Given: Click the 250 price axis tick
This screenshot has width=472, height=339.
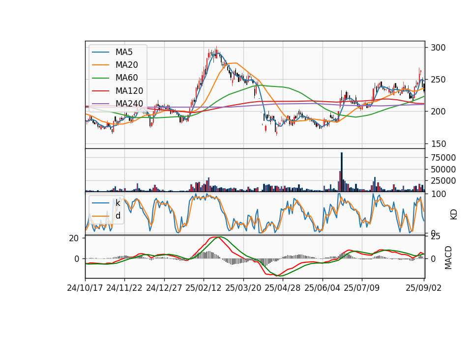Looking at the screenshot, I should pos(438,80).
